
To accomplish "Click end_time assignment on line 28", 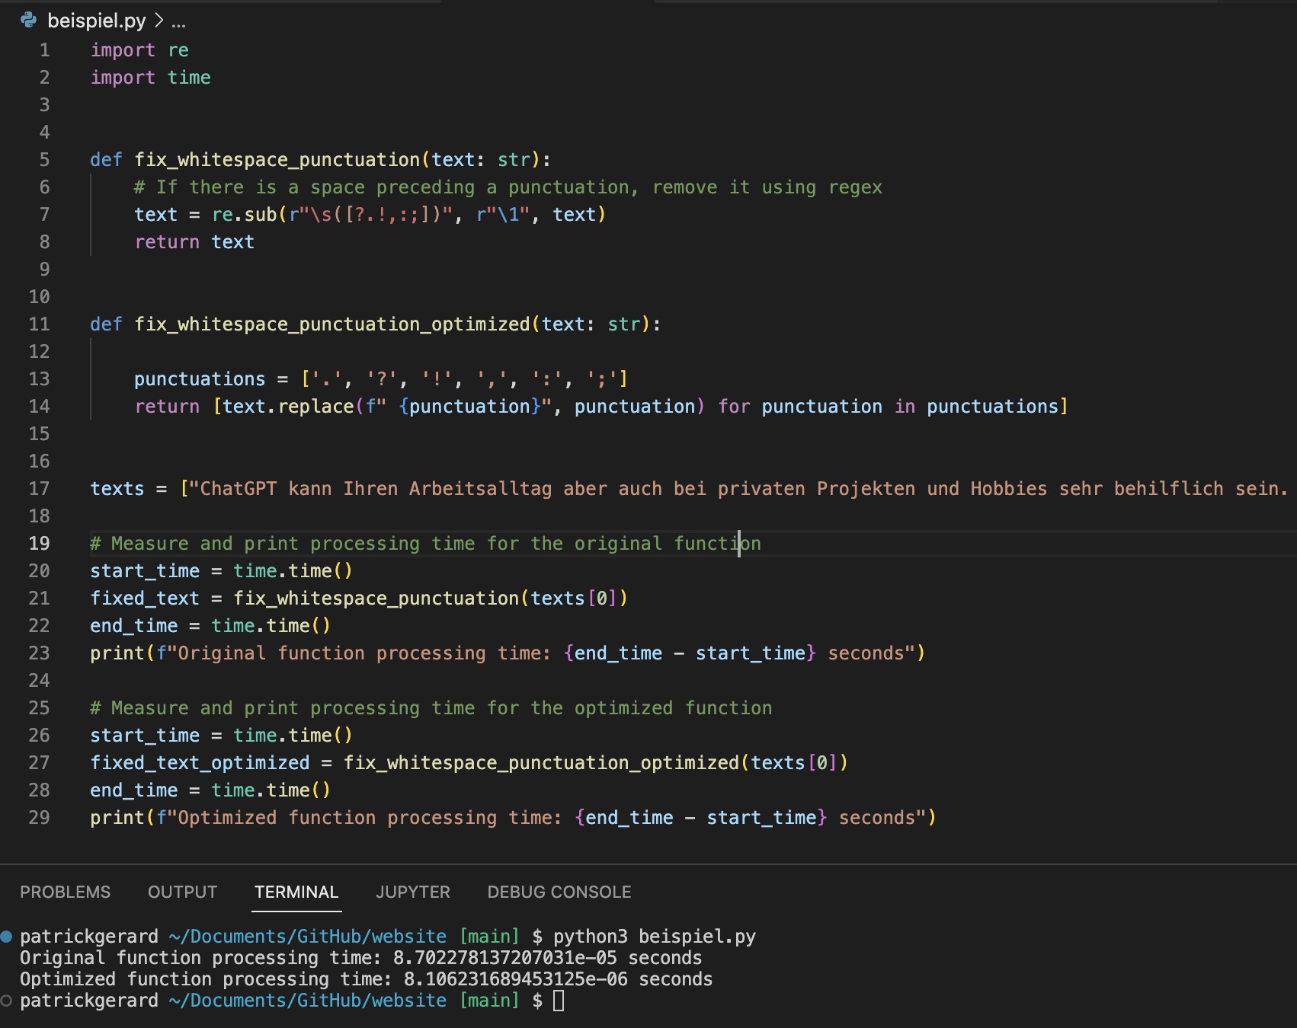I will tap(210, 790).
